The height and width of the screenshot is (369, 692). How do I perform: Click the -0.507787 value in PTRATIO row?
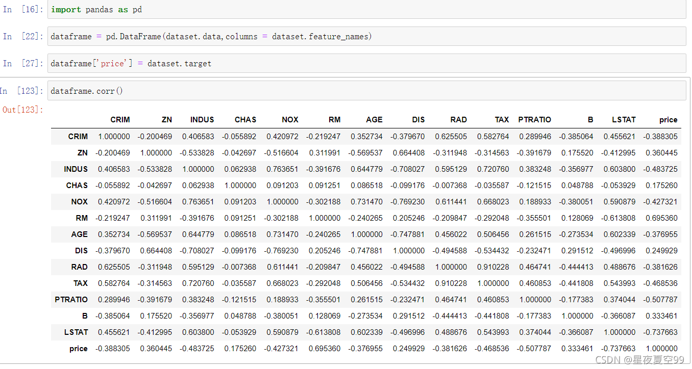(660, 300)
